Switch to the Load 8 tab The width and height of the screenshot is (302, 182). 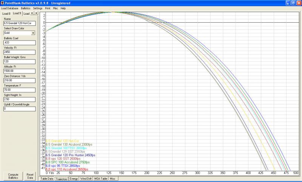point(6,14)
